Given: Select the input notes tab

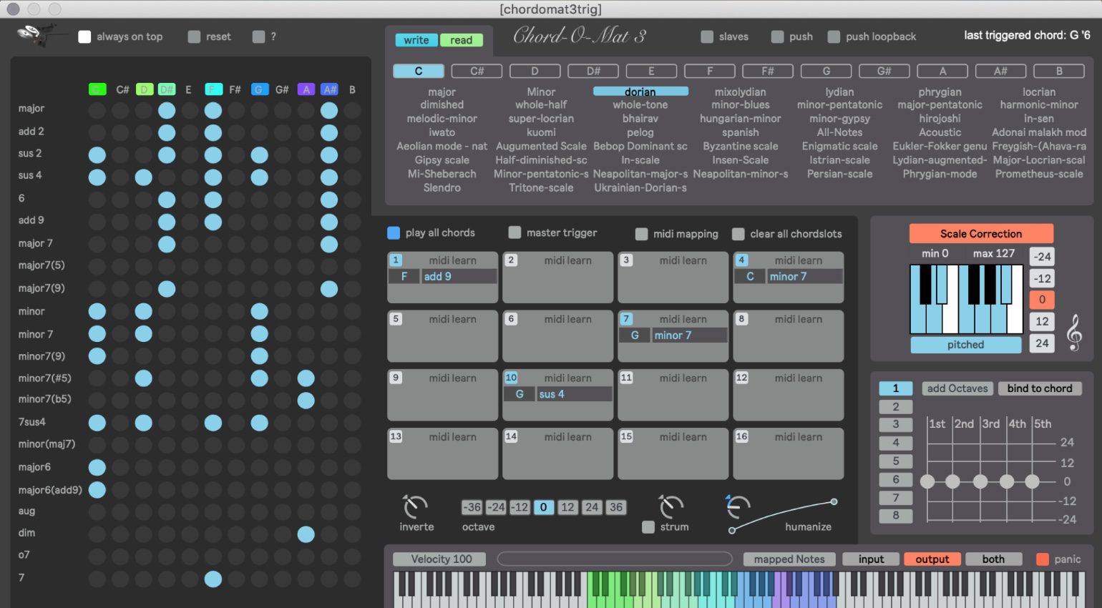Looking at the screenshot, I should point(871,559).
